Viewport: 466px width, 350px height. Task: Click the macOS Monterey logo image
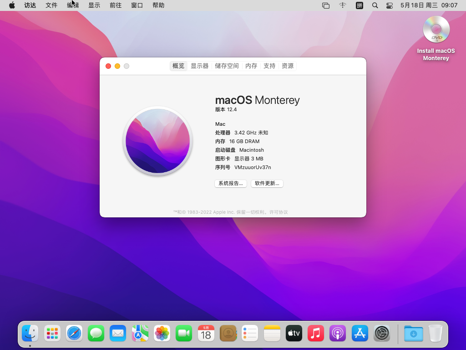158,141
